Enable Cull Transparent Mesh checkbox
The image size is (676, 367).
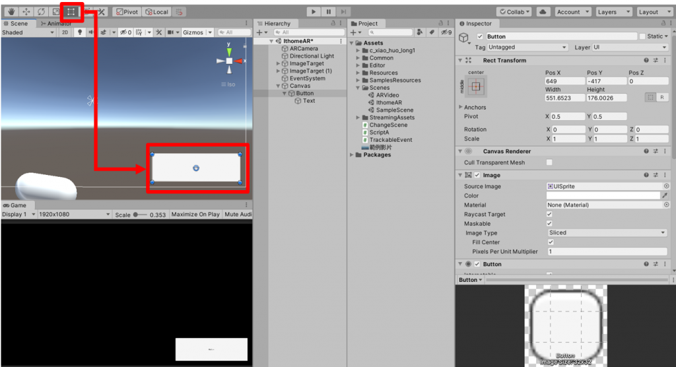pyautogui.click(x=549, y=162)
